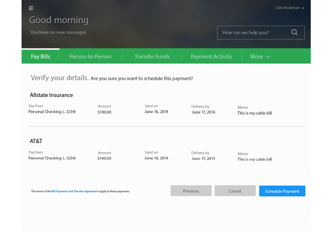
Task: Switch to Person-to-Person tab
Action: (x=90, y=56)
